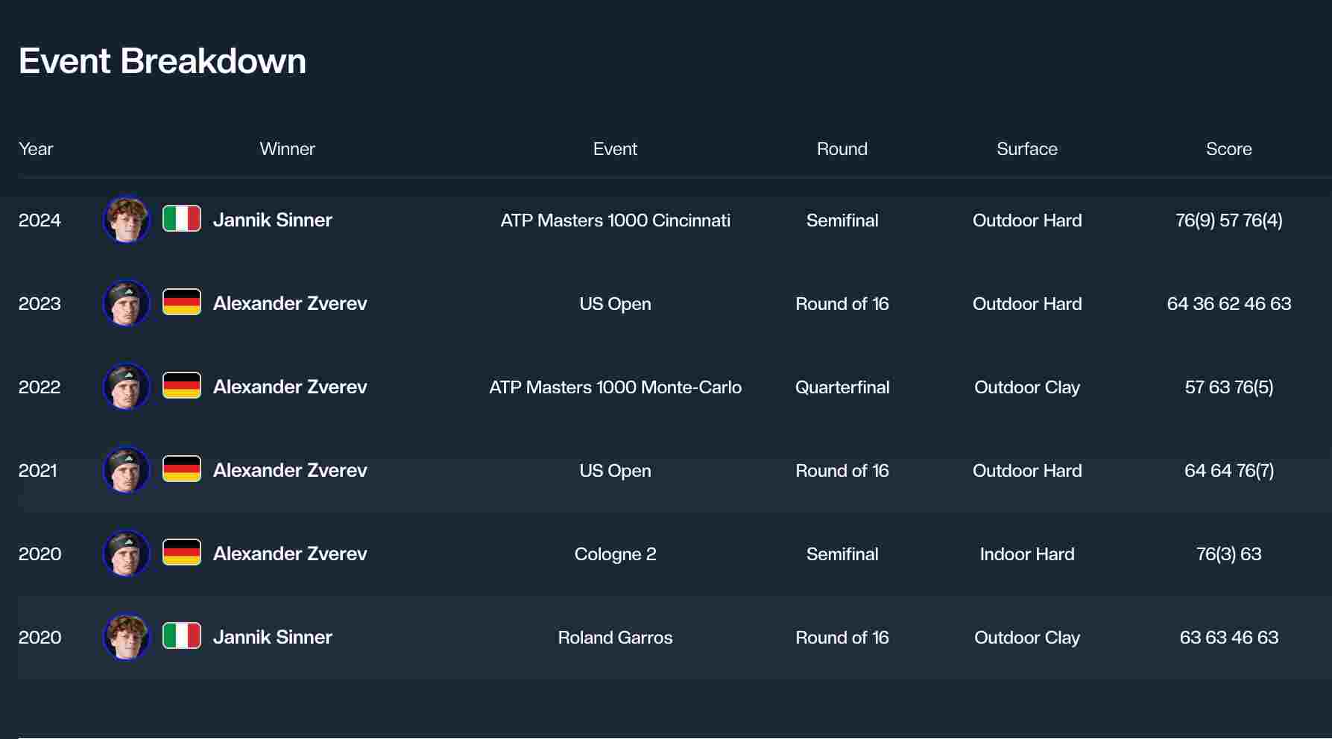Select the Event Breakdown heading
Image resolution: width=1332 pixels, height=739 pixels.
coord(162,61)
